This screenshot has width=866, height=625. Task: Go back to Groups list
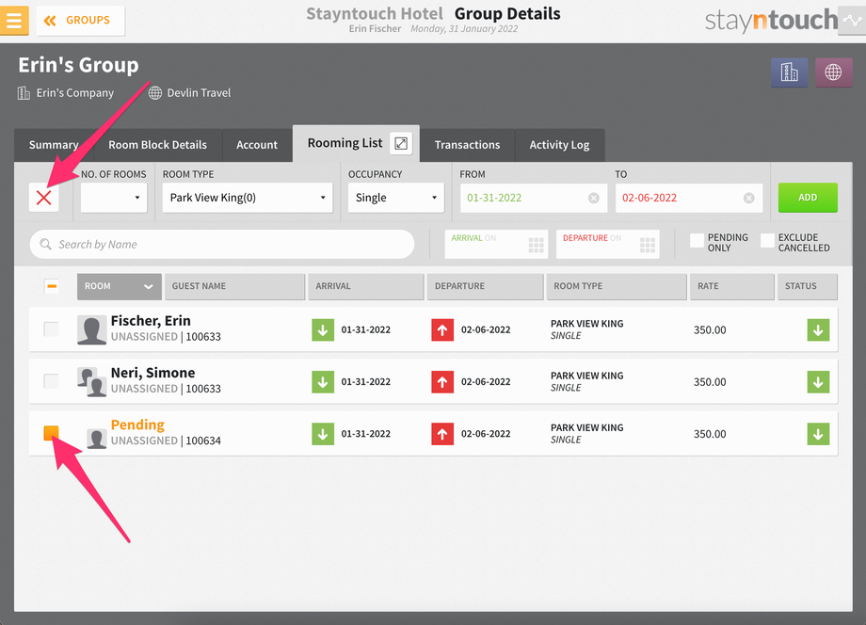pos(81,21)
